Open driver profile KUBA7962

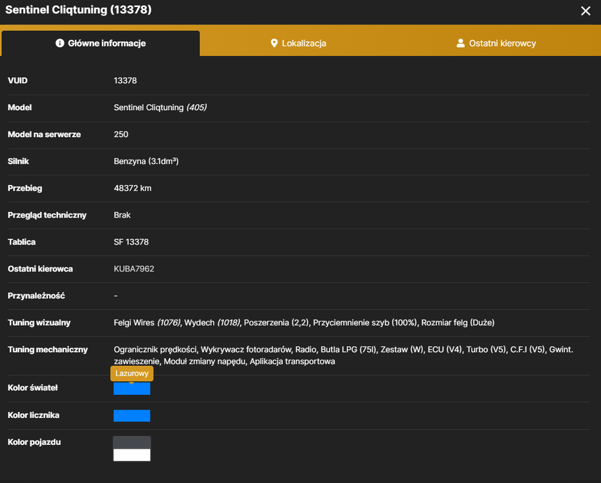[x=133, y=269]
